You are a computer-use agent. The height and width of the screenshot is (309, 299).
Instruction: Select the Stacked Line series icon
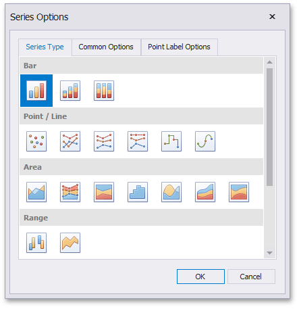[104, 141]
